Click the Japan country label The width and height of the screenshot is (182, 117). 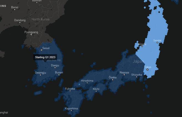pyautogui.click(x=138, y=61)
